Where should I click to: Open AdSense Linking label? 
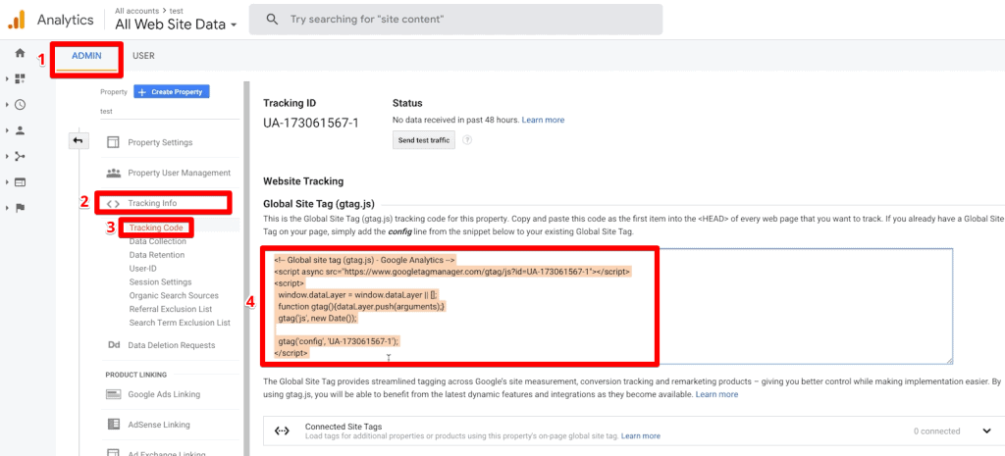(x=159, y=425)
